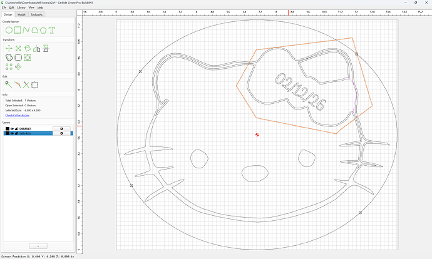Open Library menu
432x259 pixels.
tap(21, 8)
